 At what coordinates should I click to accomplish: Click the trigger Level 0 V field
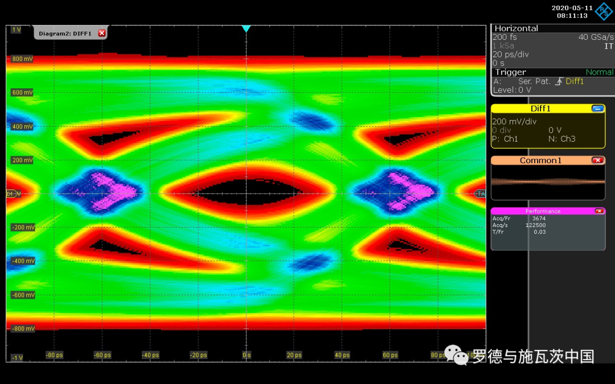pos(512,90)
